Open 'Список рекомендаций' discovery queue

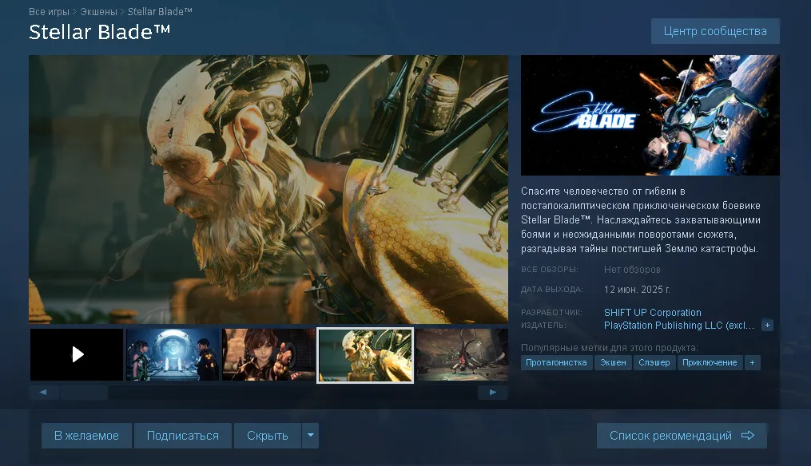(682, 436)
